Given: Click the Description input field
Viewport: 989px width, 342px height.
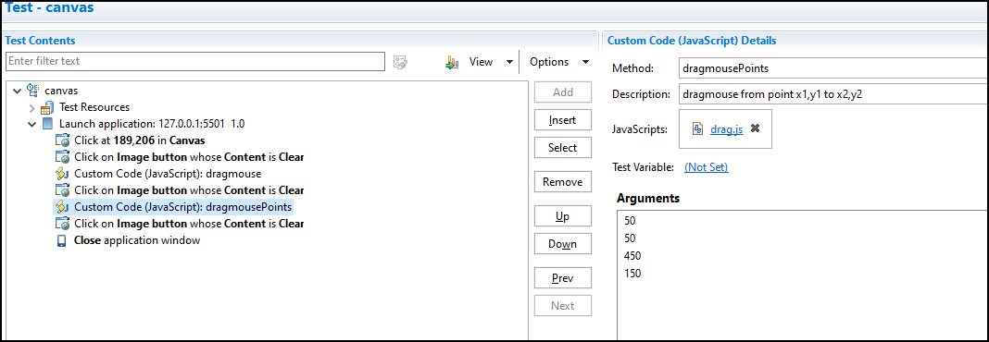Looking at the screenshot, I should 833,94.
